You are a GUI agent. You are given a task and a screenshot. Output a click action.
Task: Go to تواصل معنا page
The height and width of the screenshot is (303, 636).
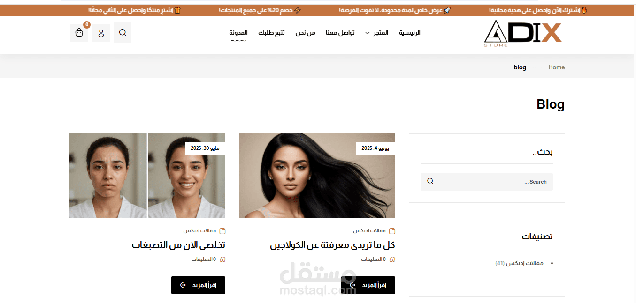[x=340, y=33]
